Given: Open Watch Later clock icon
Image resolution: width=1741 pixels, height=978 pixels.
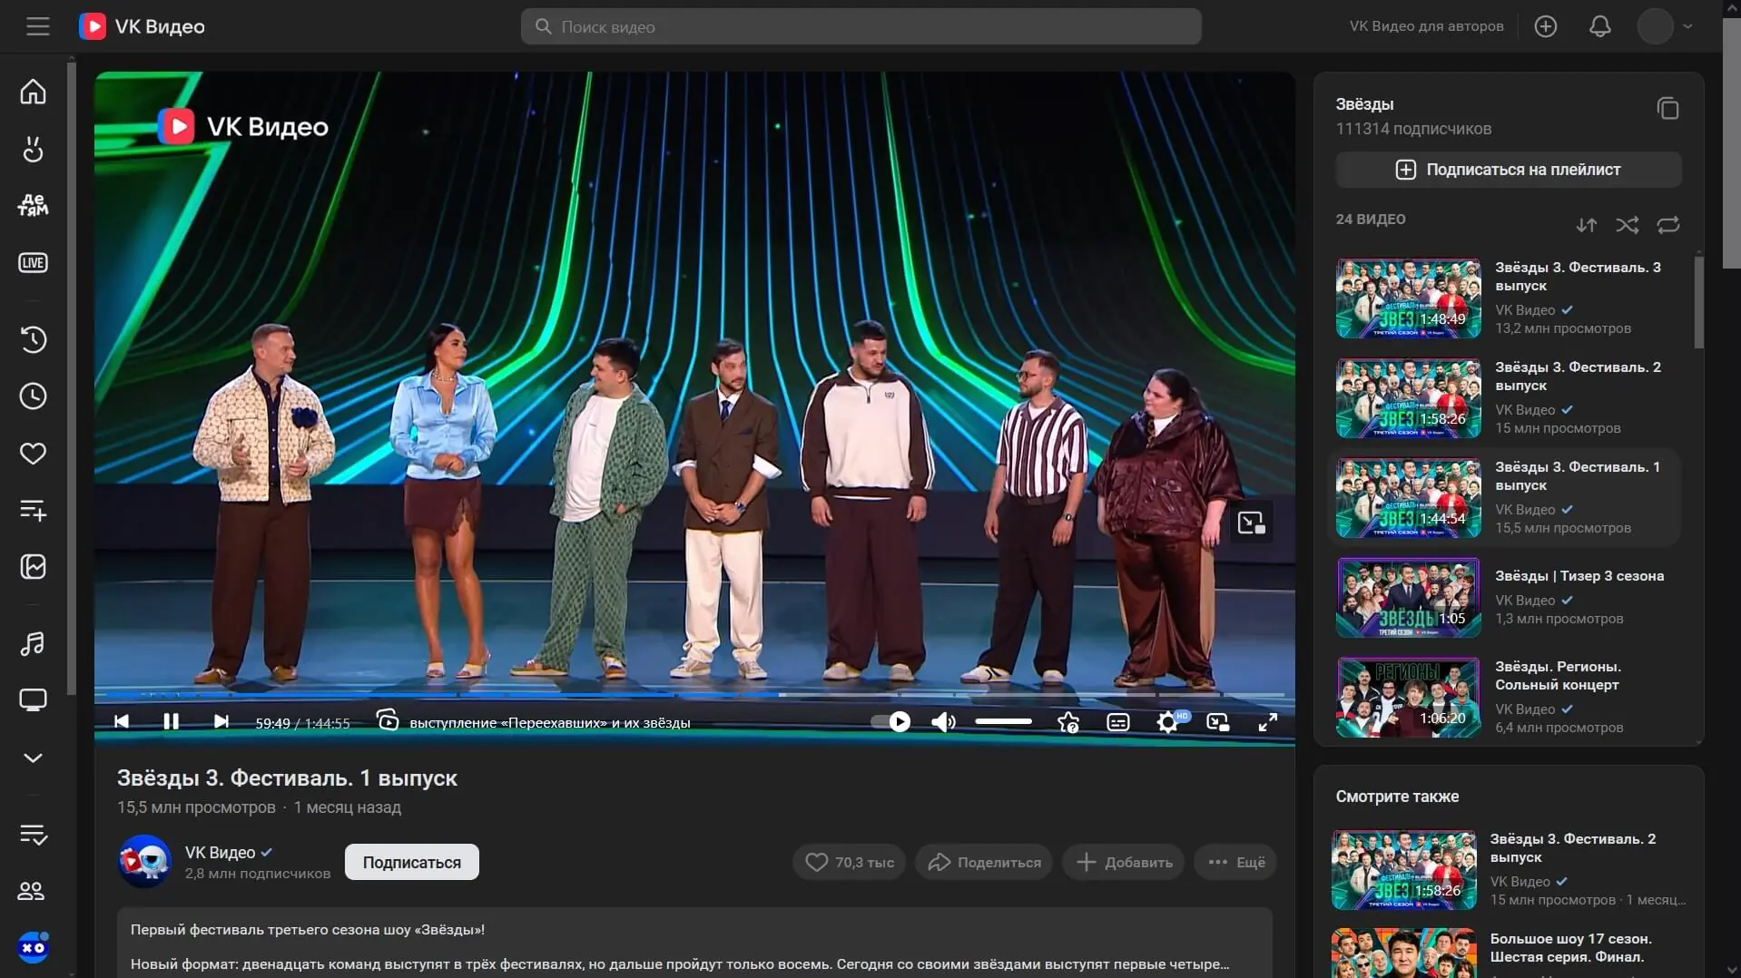Looking at the screenshot, I should pos(34,396).
